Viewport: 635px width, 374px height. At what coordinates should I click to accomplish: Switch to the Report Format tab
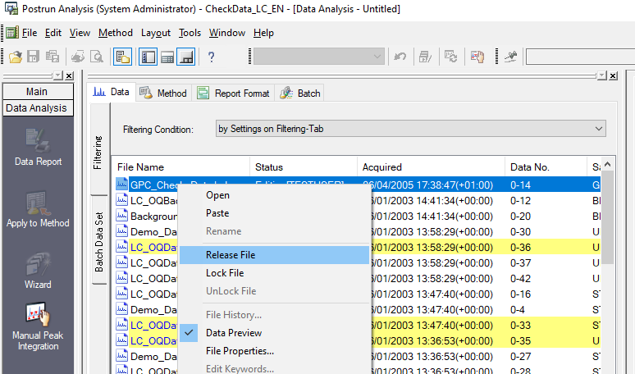click(x=233, y=93)
